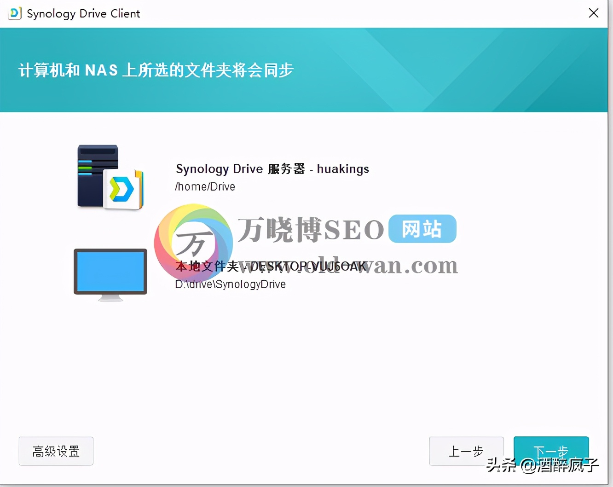Click the Synology Drive Client app icon

[14, 13]
